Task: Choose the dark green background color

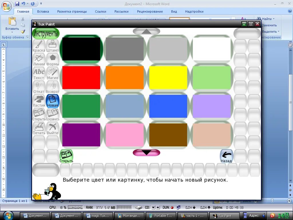Action: pos(81,106)
